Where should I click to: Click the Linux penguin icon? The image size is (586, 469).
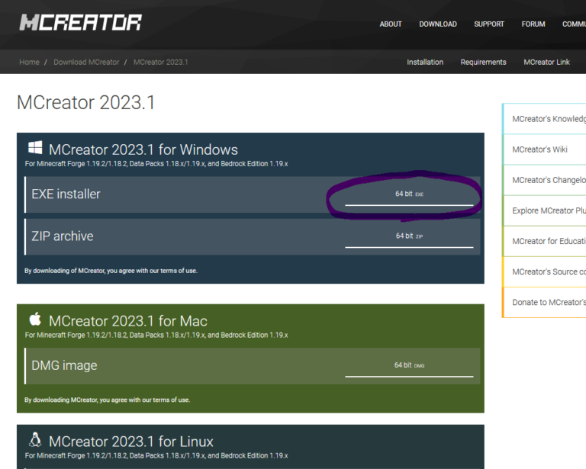(35, 440)
